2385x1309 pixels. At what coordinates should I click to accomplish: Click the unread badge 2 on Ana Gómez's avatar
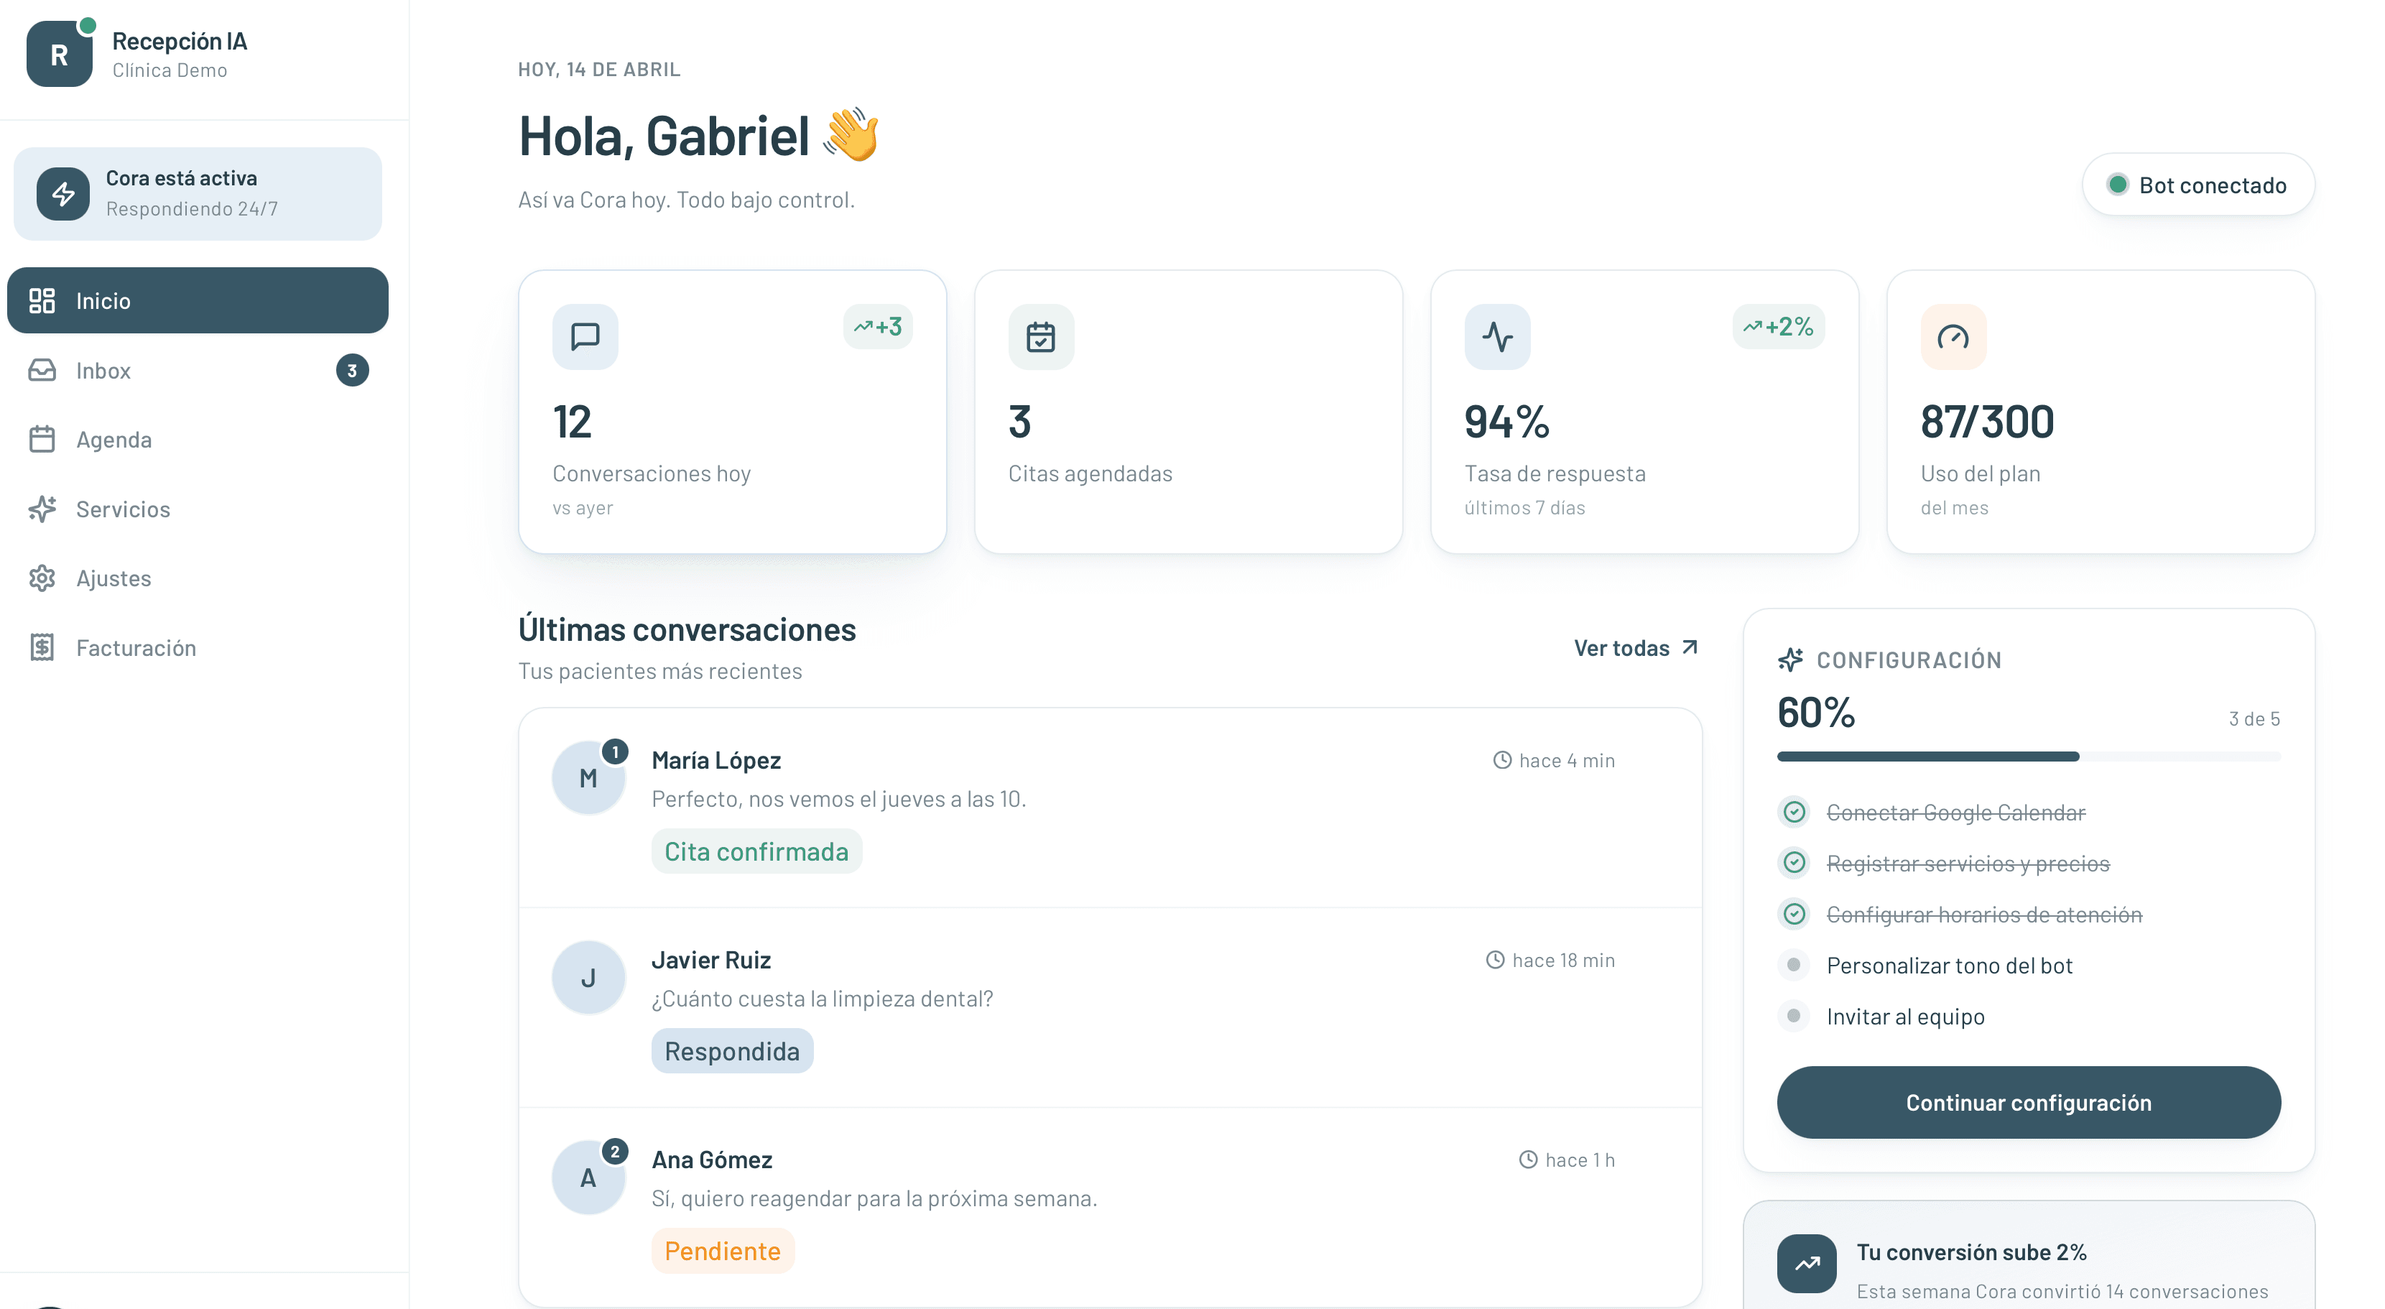615,1152
